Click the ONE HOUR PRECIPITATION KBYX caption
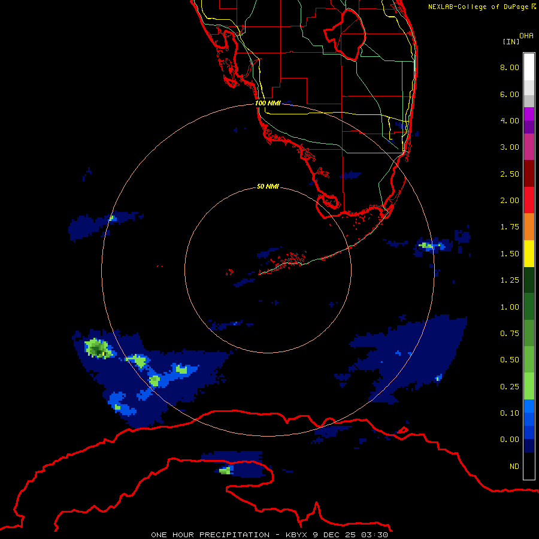539x539 pixels. tap(269, 535)
